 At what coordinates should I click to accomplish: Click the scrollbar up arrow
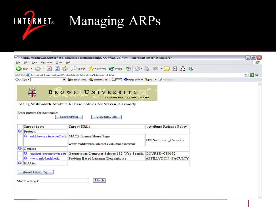point(259,84)
